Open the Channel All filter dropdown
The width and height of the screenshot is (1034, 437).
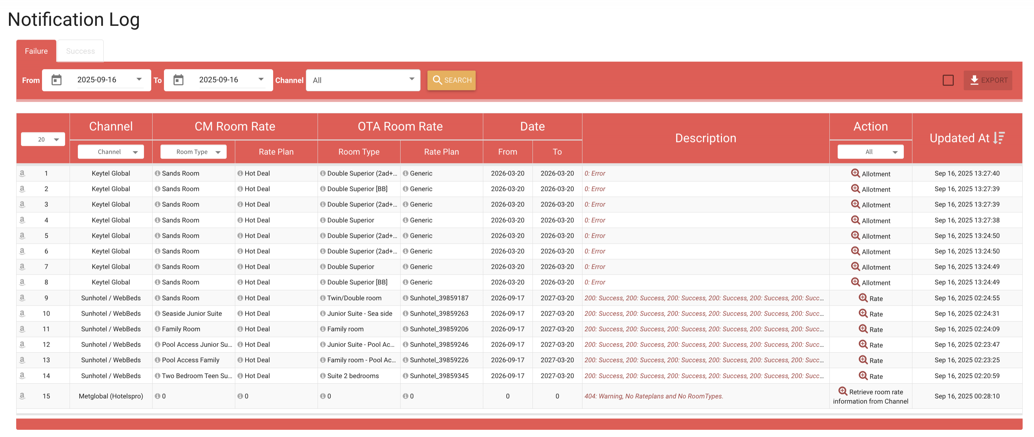363,80
